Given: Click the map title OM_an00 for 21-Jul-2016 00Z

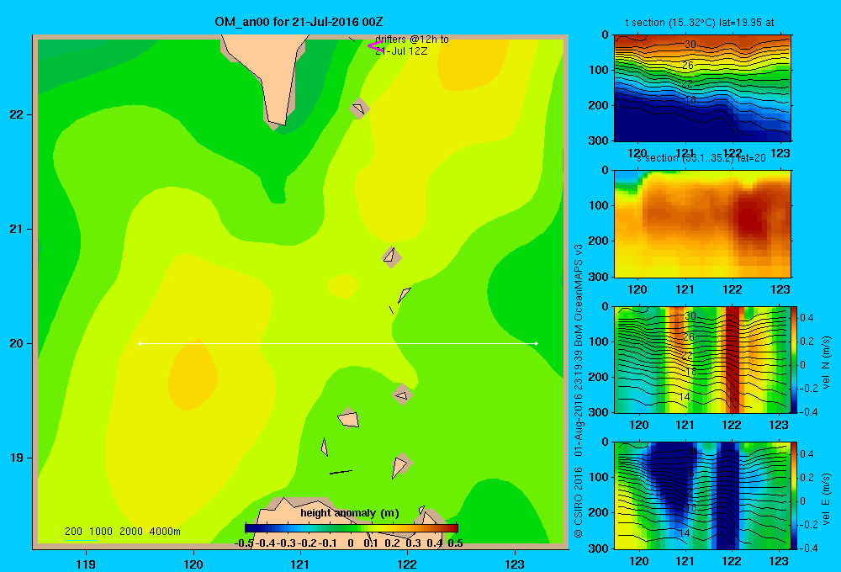Looking at the screenshot, I should click(299, 22).
